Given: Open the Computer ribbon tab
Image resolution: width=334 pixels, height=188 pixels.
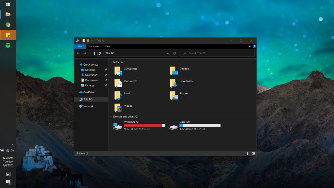Looking at the screenshot, I should click(x=94, y=46).
